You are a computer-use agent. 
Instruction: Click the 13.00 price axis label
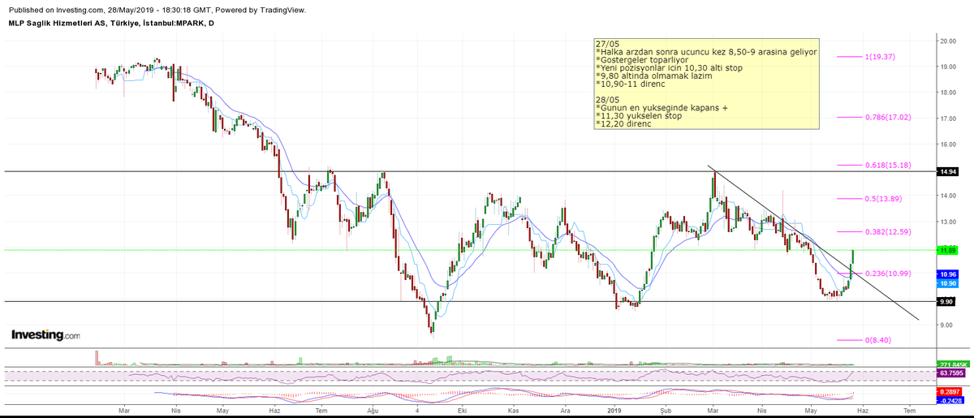click(x=948, y=222)
